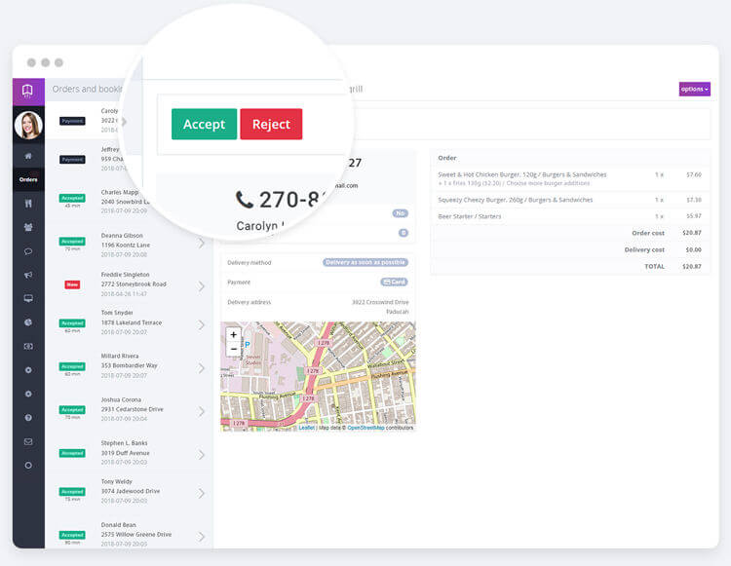Click Accepted badge on Charles Mapp order
This screenshot has width=731, height=566.
[x=72, y=198]
